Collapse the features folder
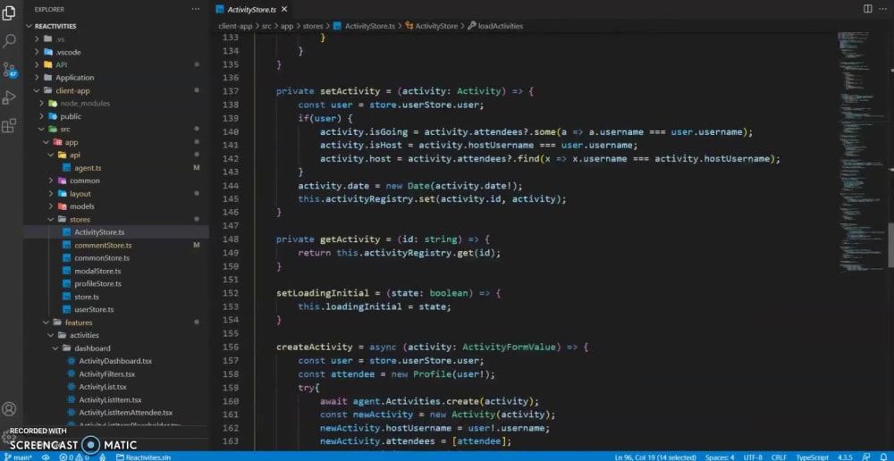894x461 pixels. click(116, 322)
